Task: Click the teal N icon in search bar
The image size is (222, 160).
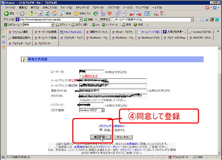Action: [x=217, y=20]
